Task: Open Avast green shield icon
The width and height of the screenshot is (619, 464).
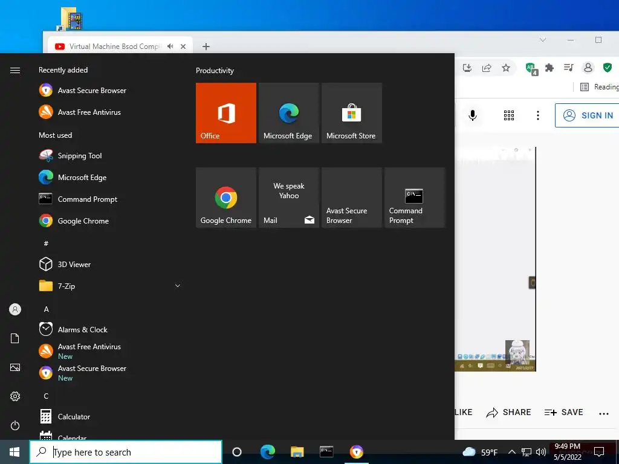Action: pyautogui.click(x=608, y=68)
